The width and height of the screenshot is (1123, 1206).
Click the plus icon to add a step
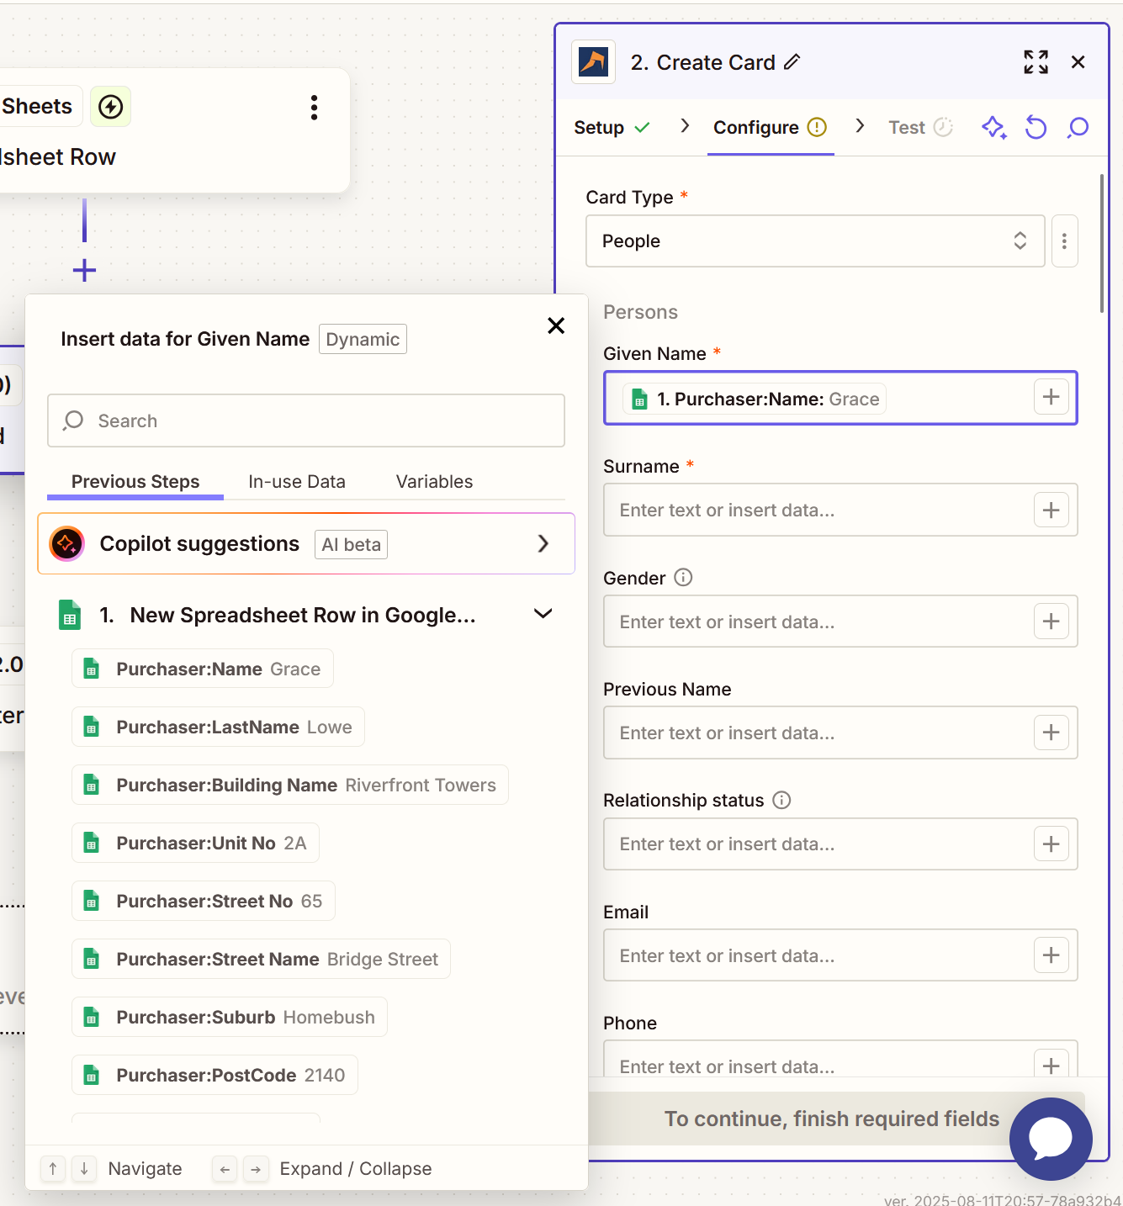(x=84, y=271)
